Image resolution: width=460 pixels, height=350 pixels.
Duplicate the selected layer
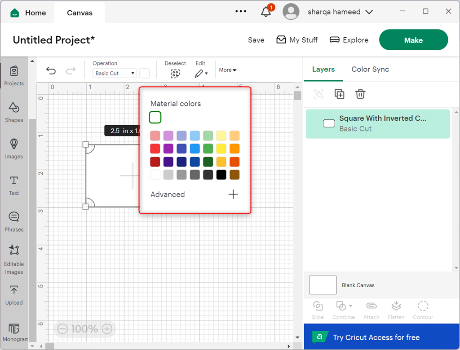pos(340,94)
